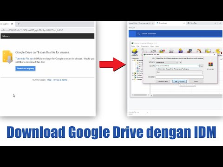Open IDM Options gears icon

pyautogui.click(x=190, y=51)
